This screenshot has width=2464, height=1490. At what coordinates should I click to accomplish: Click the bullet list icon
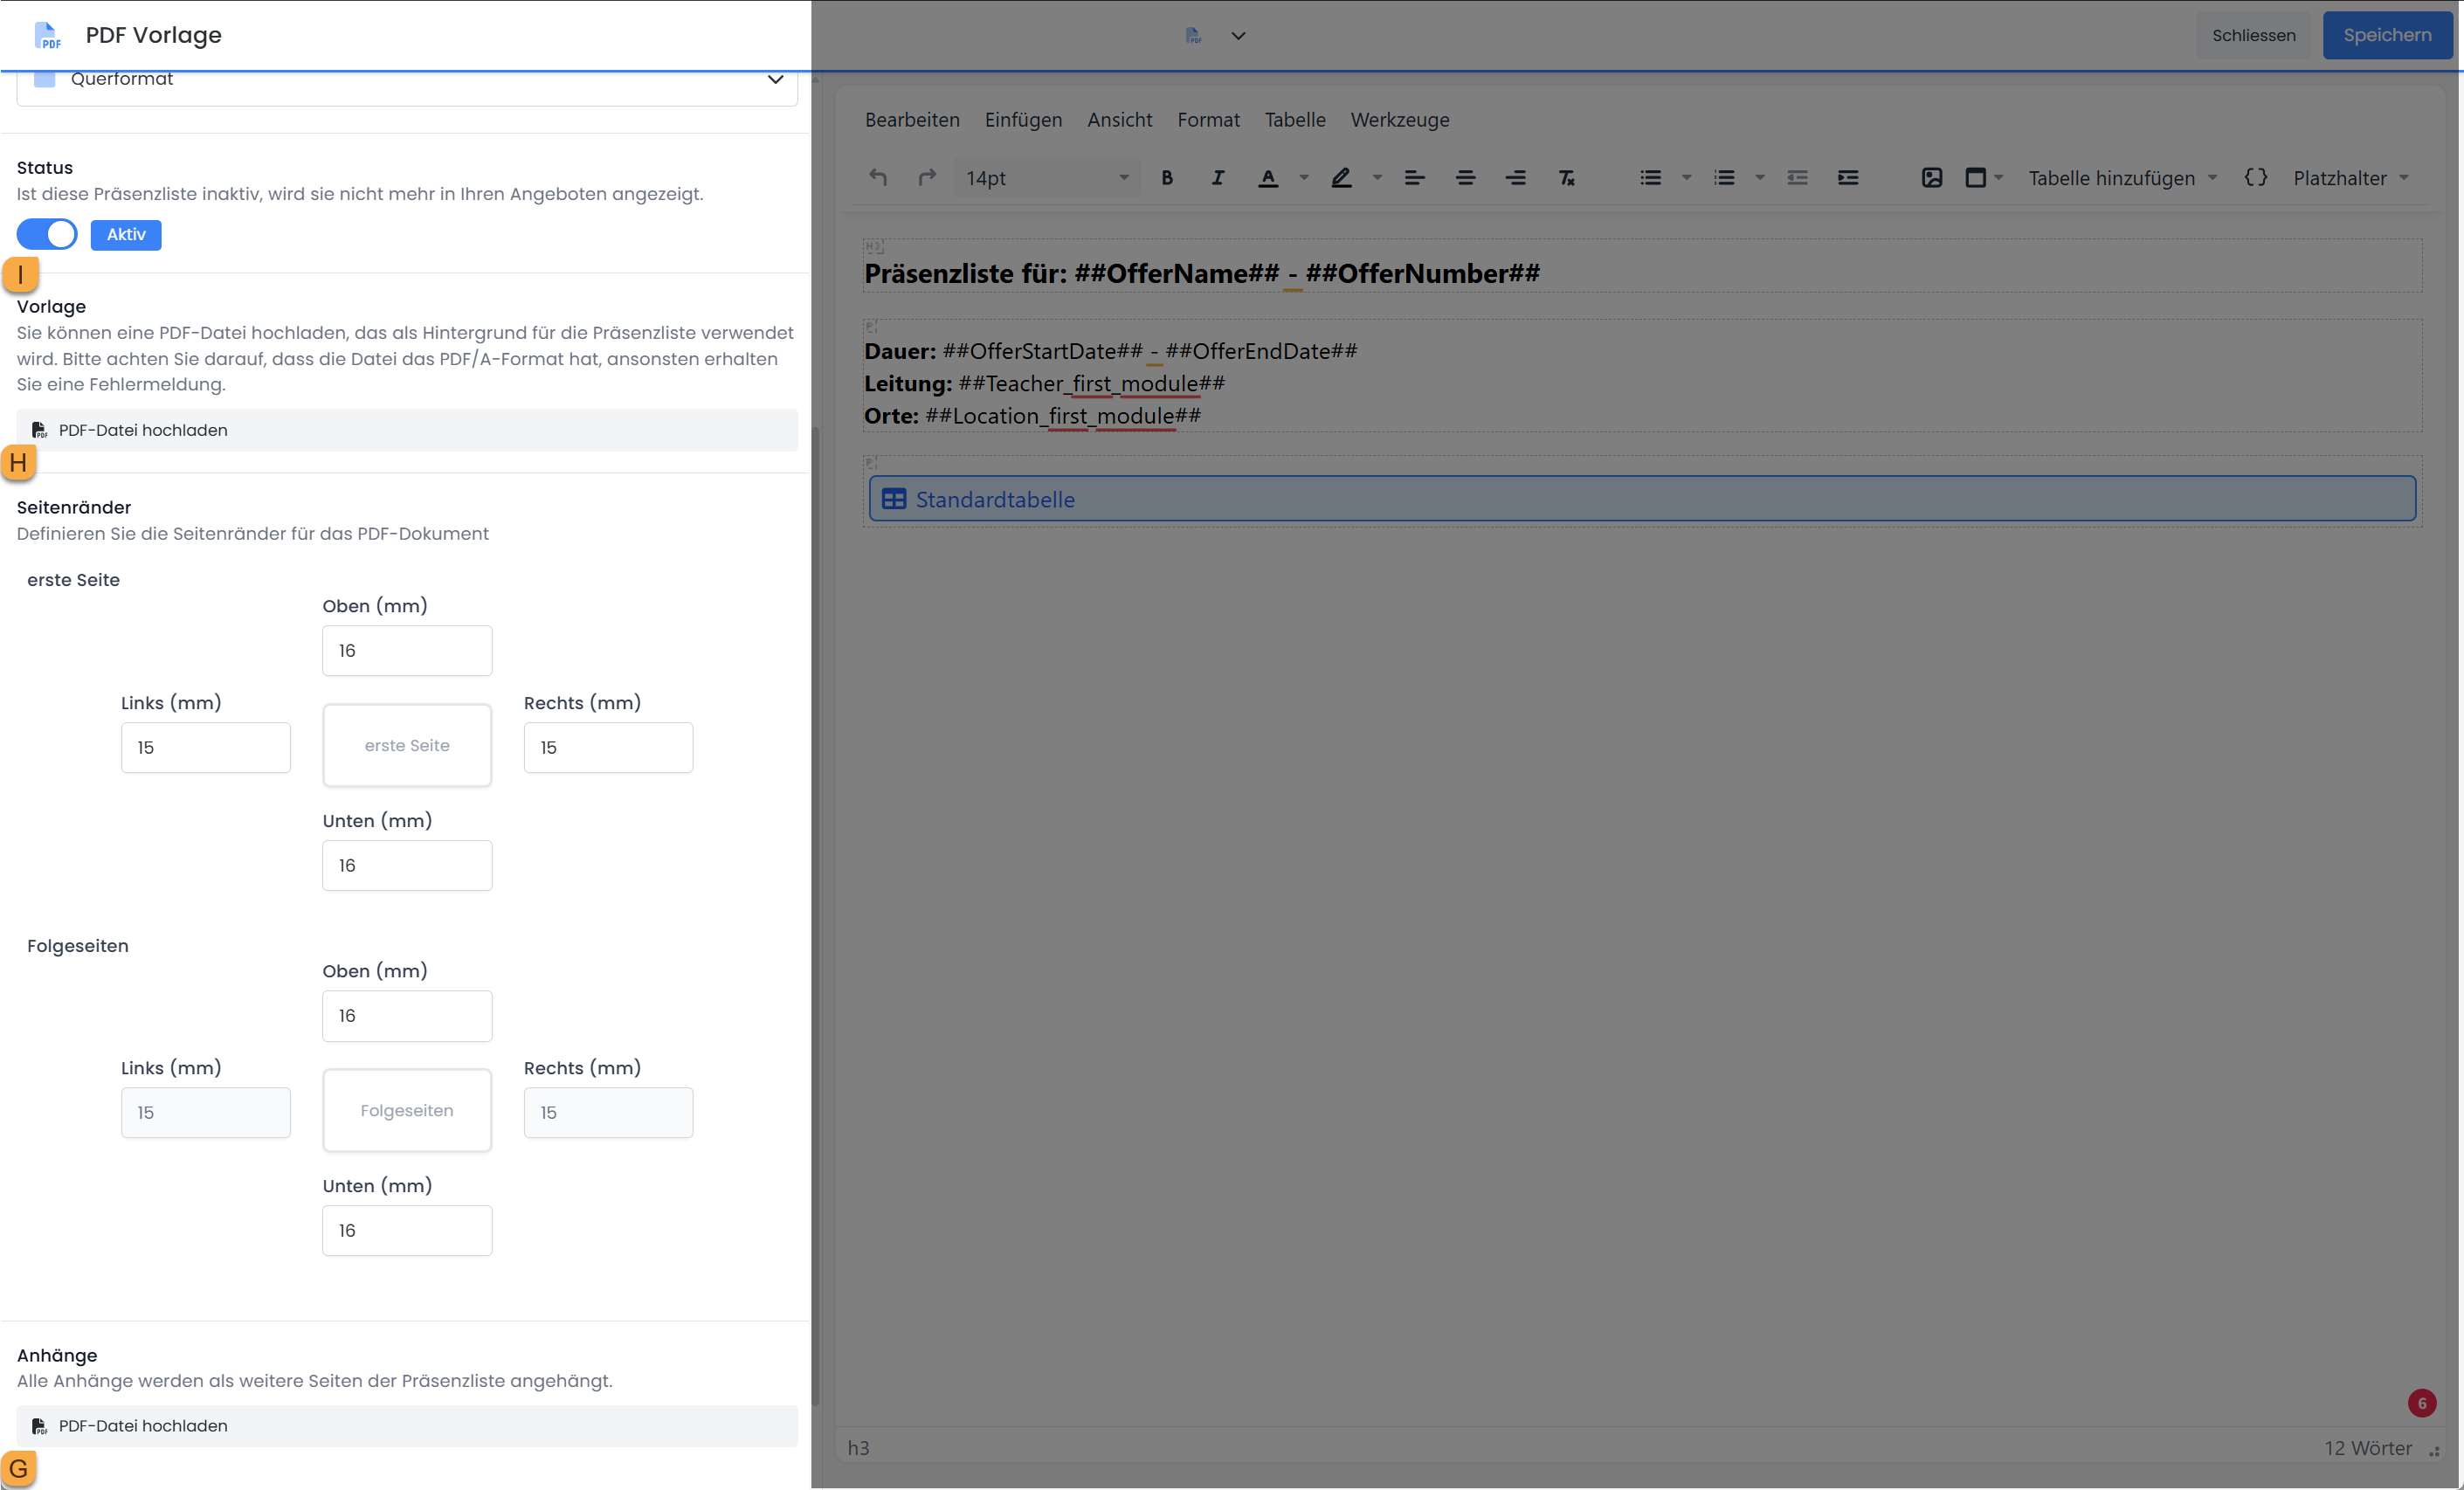pyautogui.click(x=1650, y=178)
